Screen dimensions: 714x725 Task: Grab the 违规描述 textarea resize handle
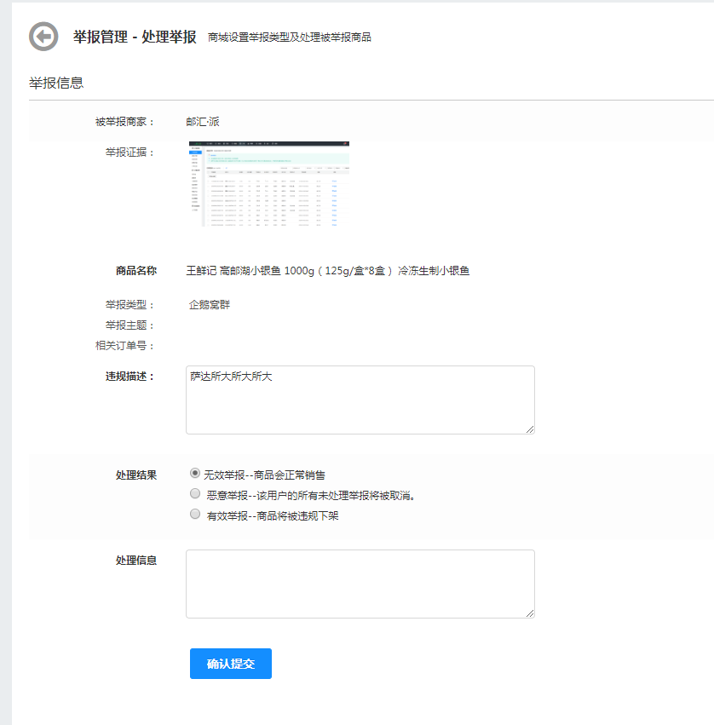[x=530, y=429]
